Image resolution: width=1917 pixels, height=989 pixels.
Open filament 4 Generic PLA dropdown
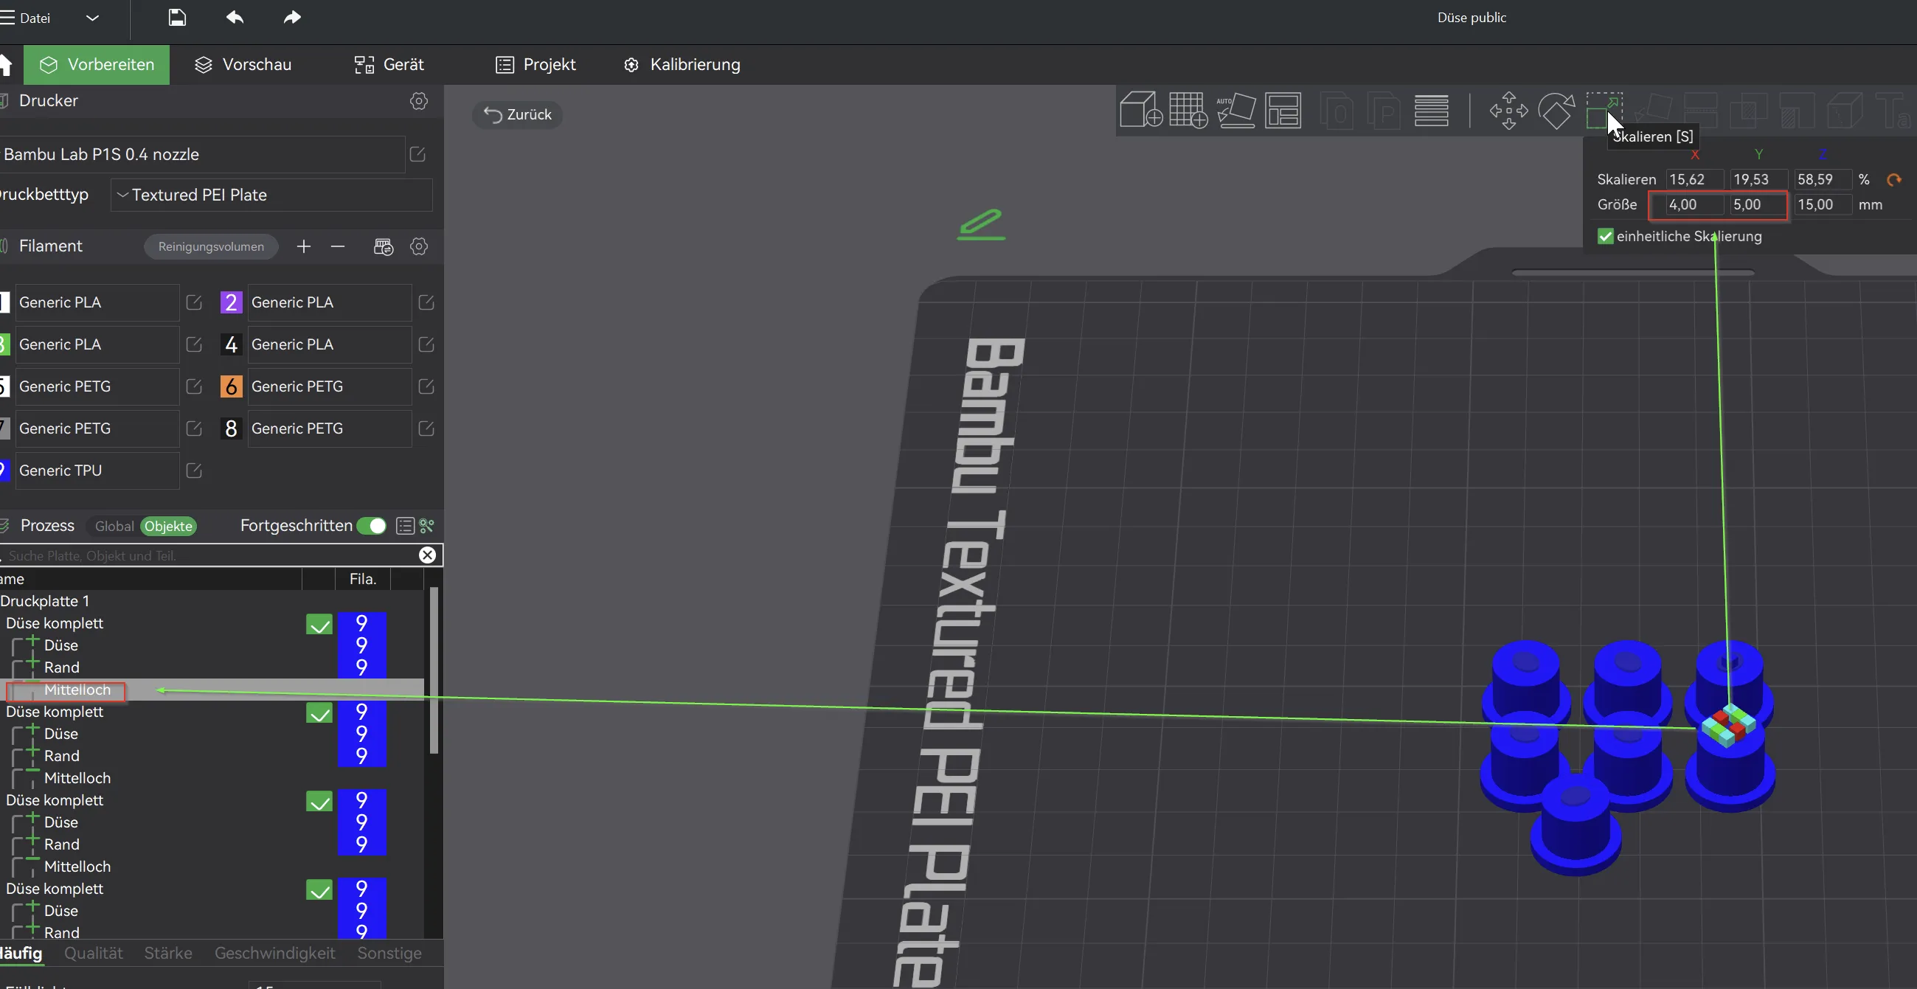[329, 344]
